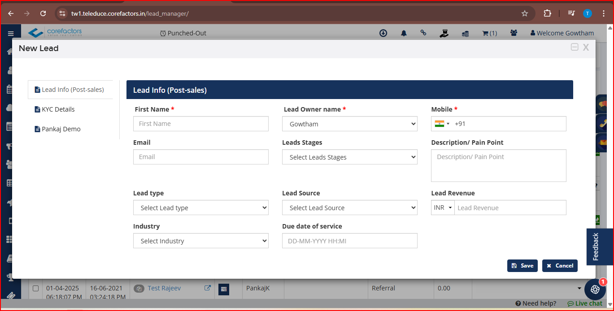The image size is (614, 311).
Task: Open the INR currency dropdown
Action: 443,208
